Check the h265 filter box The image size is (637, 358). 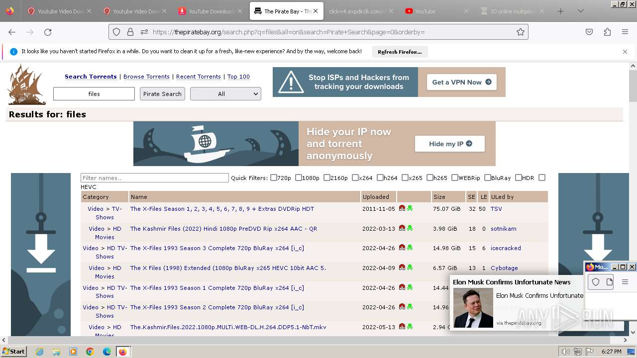coord(430,178)
